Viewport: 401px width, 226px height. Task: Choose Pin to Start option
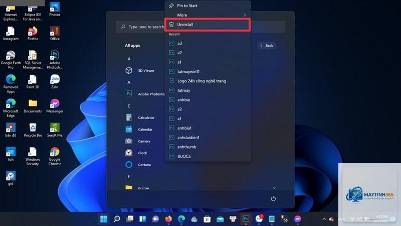point(208,6)
